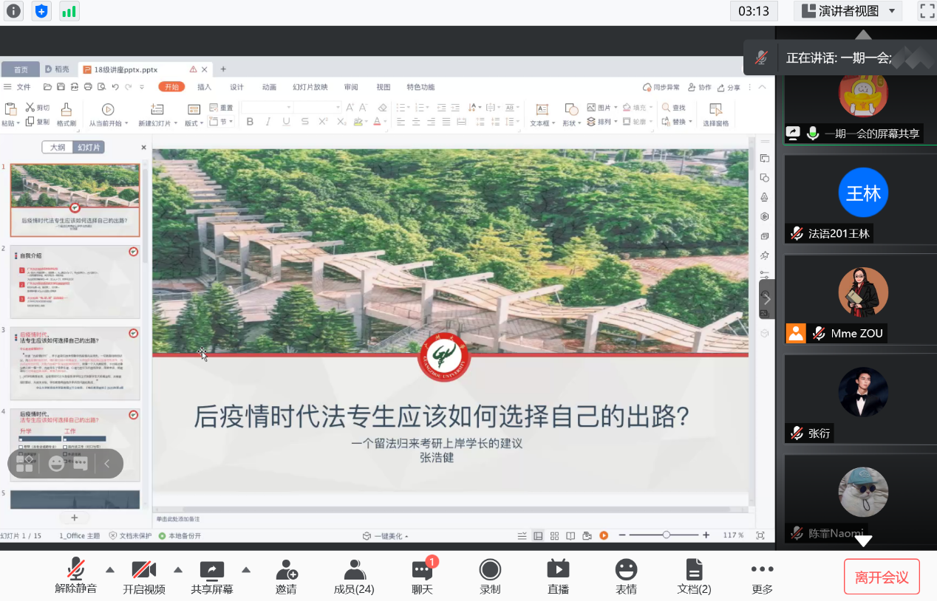
Task: Expand the audio options arrow
Action: 110,569
